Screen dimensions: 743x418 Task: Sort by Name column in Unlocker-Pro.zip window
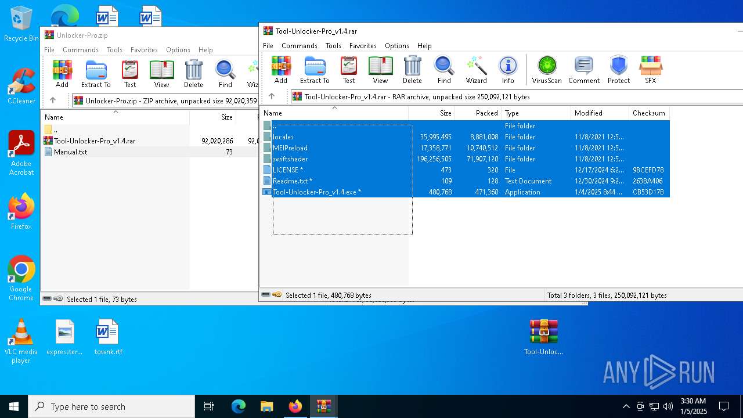115,117
